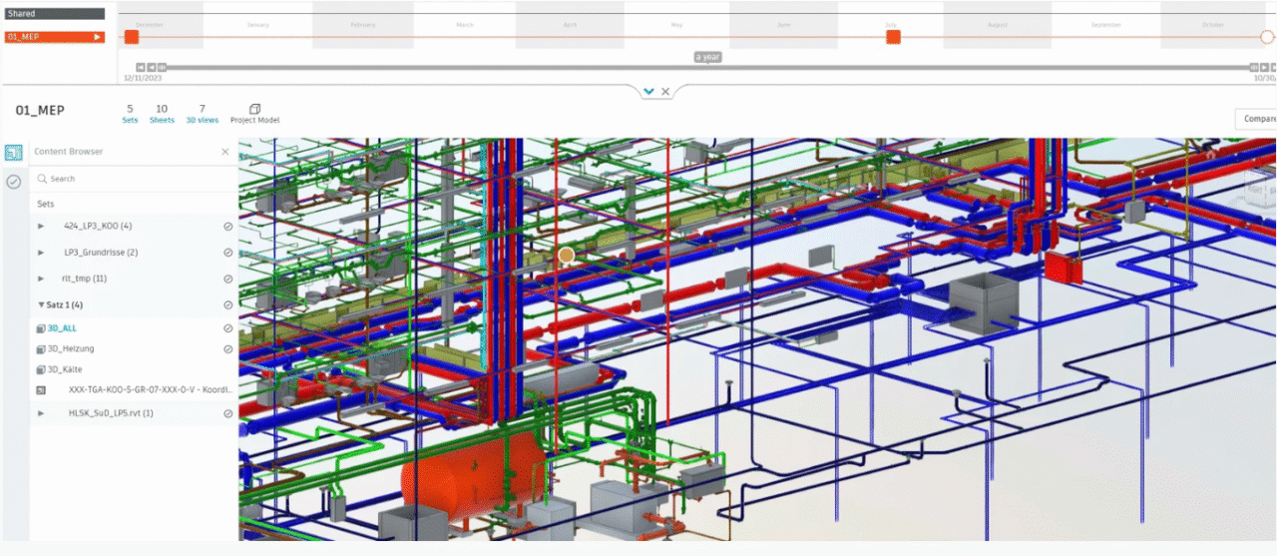Viewport: 1277px width, 556px height.
Task: Toggle the check mark for 3D_ALL view
Action: (227, 328)
